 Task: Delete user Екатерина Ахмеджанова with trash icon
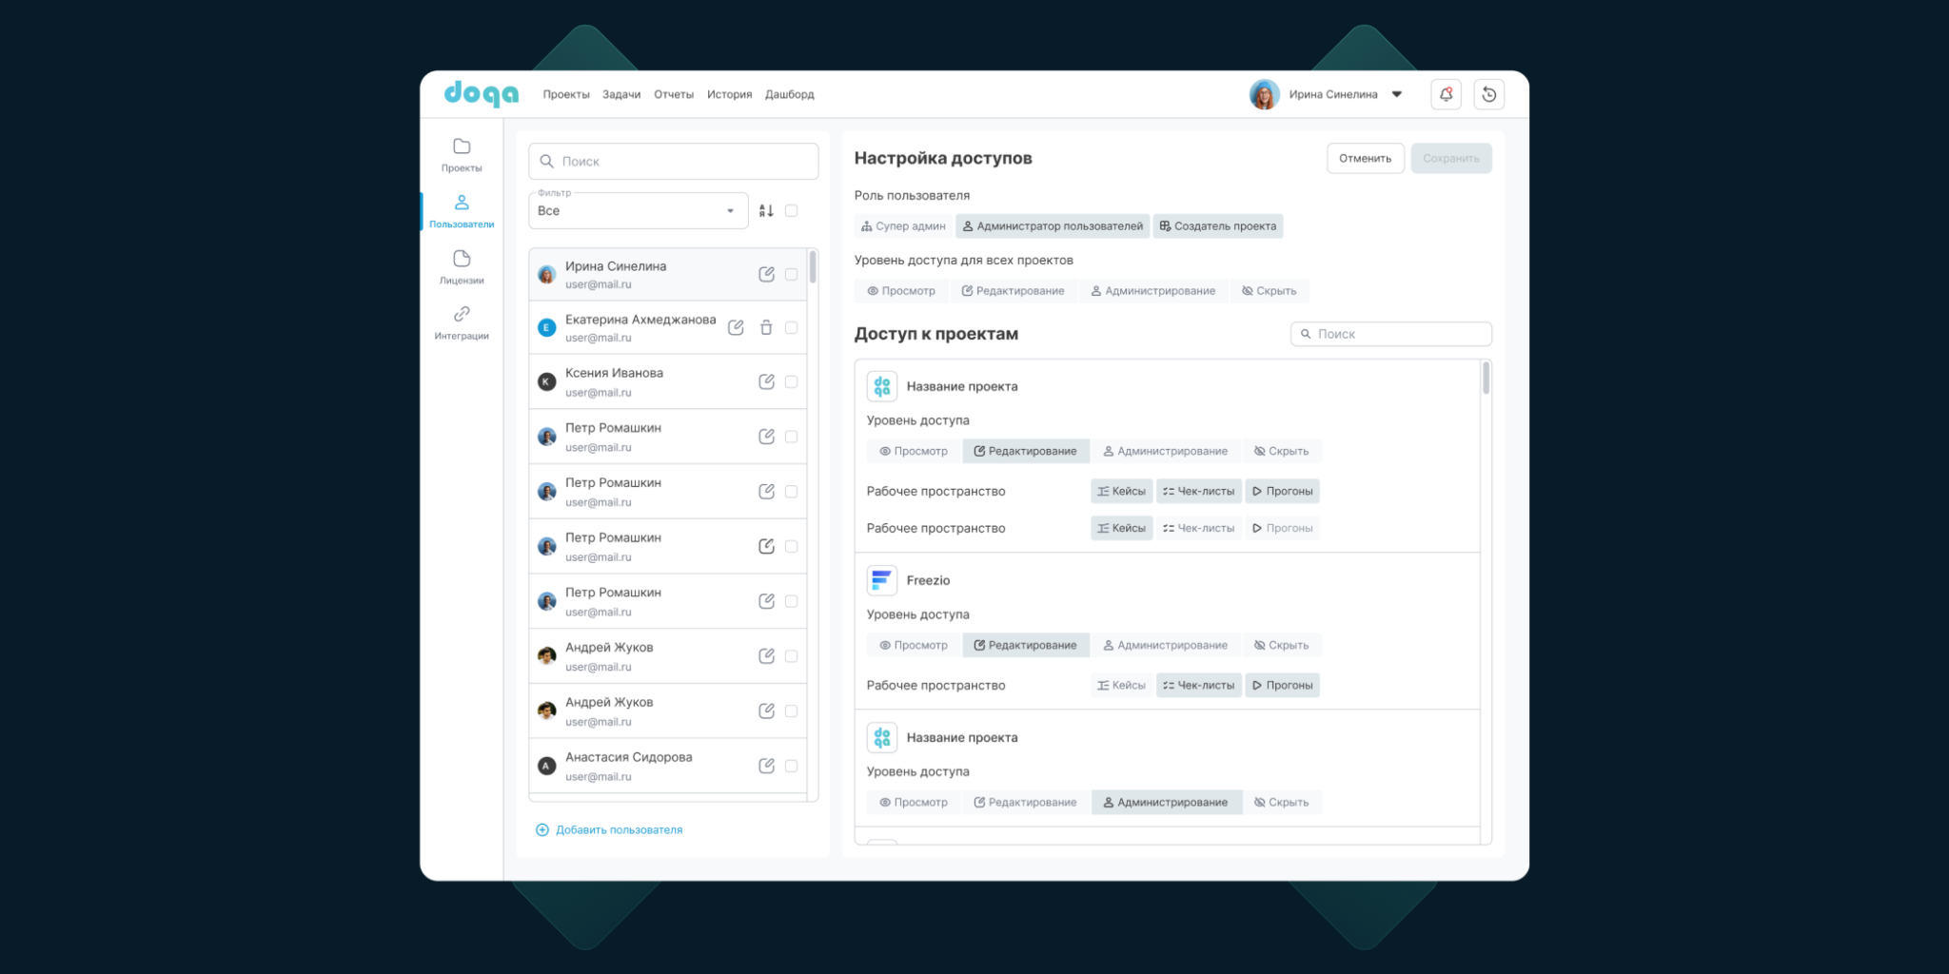[x=766, y=328]
